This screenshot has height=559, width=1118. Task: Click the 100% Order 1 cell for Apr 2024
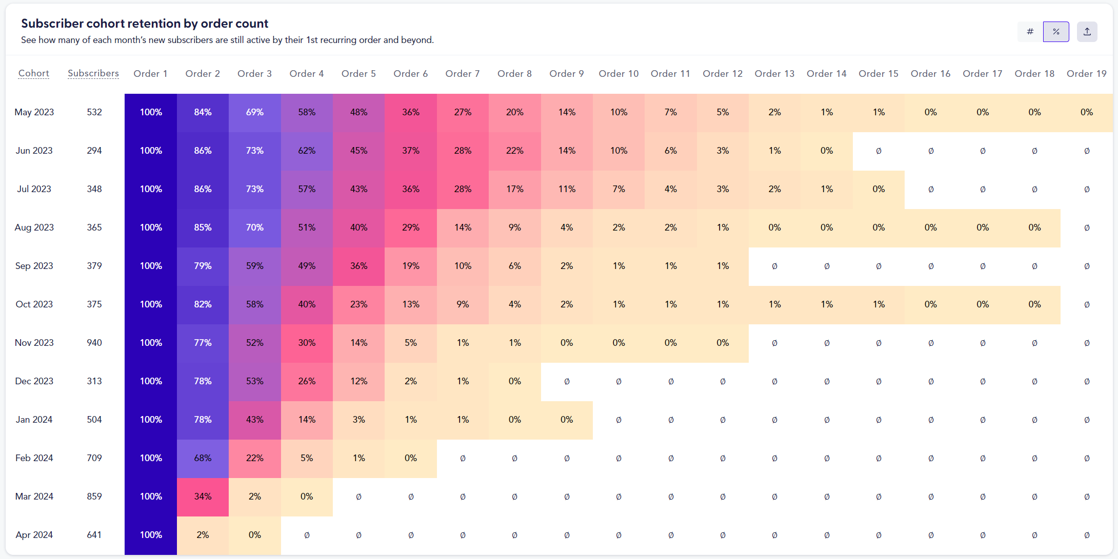150,534
